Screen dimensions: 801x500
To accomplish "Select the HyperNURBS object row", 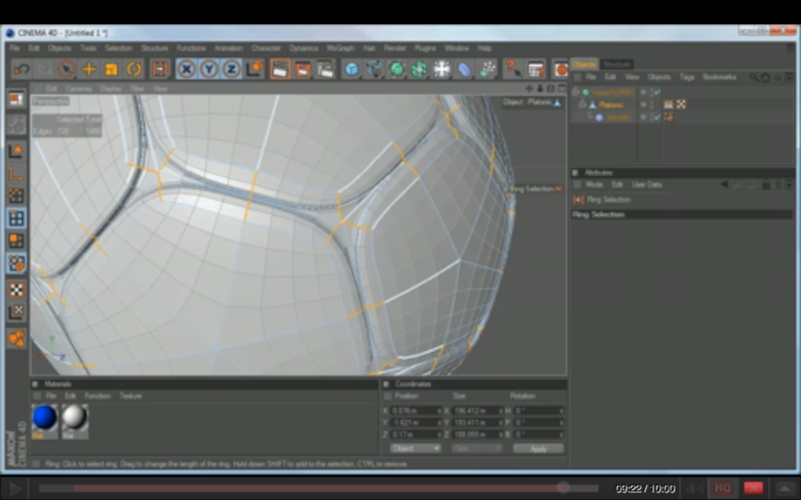I will [x=613, y=92].
